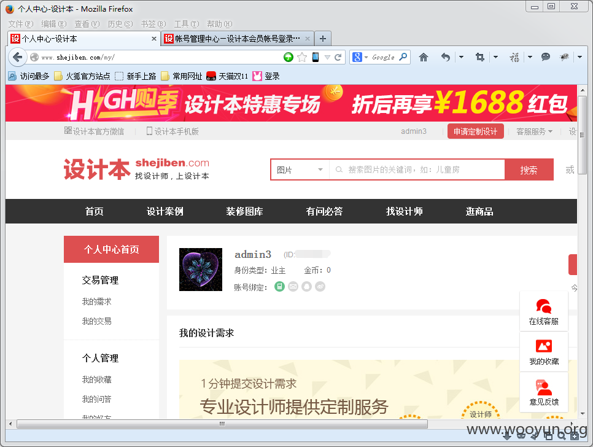Open the 编辑 menu

[x=53, y=24]
